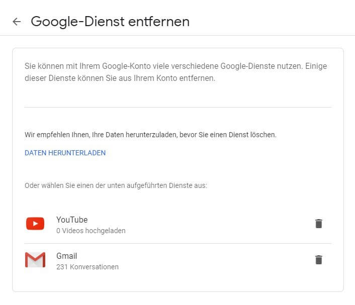Screen dimensions: 355x305
Task: Click the intro paragraph 'Sie können mit Ihrem Google-Konto'
Action: tap(175, 72)
